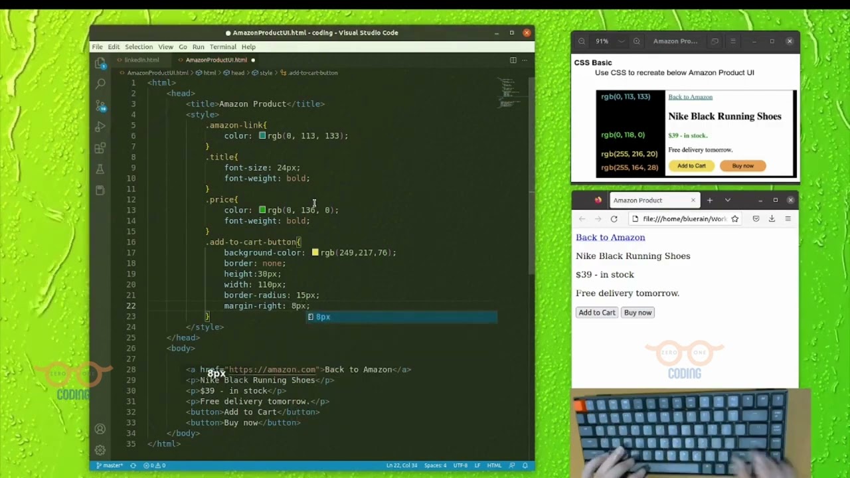The width and height of the screenshot is (850, 478).
Task: Open the Selection menu
Action: pyautogui.click(x=139, y=46)
